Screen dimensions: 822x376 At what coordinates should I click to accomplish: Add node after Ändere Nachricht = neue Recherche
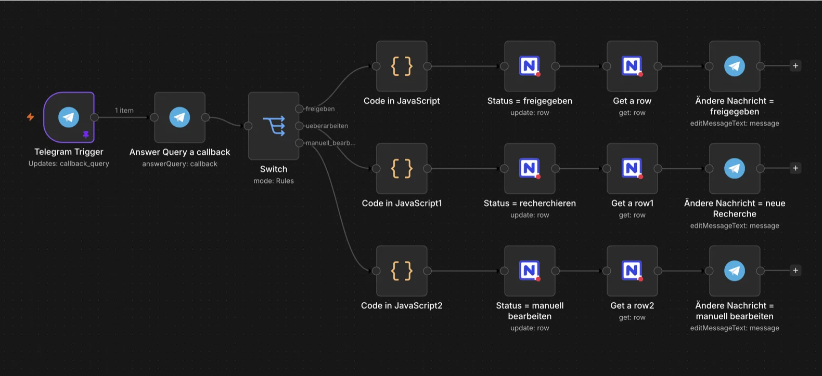795,168
